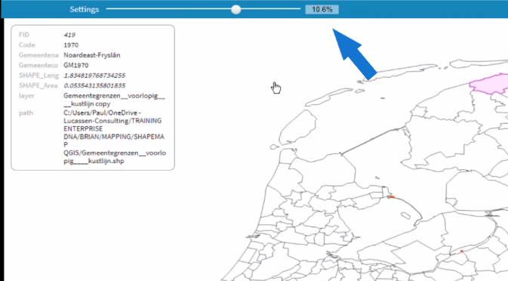Viewport: 508px width, 281px height.
Task: Click the slider track left of the handle
Action: (x=168, y=9)
